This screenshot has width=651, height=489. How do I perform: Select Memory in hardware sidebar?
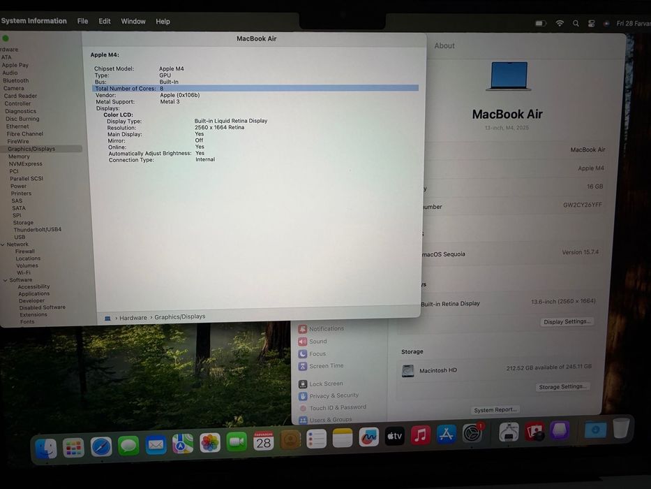(x=19, y=156)
